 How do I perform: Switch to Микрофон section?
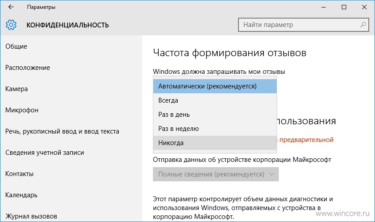(x=22, y=110)
